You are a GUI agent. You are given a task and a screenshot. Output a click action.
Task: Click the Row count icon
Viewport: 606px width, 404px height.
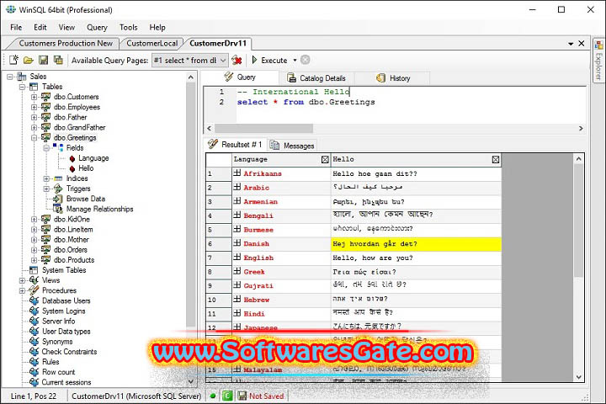(x=34, y=372)
